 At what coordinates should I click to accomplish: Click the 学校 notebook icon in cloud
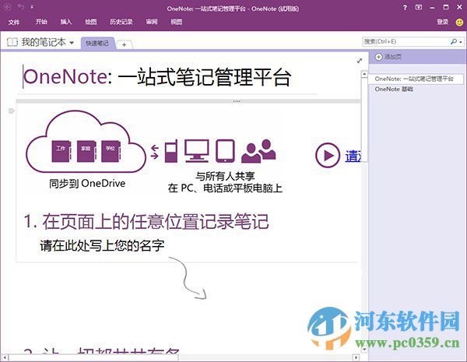[x=111, y=151]
